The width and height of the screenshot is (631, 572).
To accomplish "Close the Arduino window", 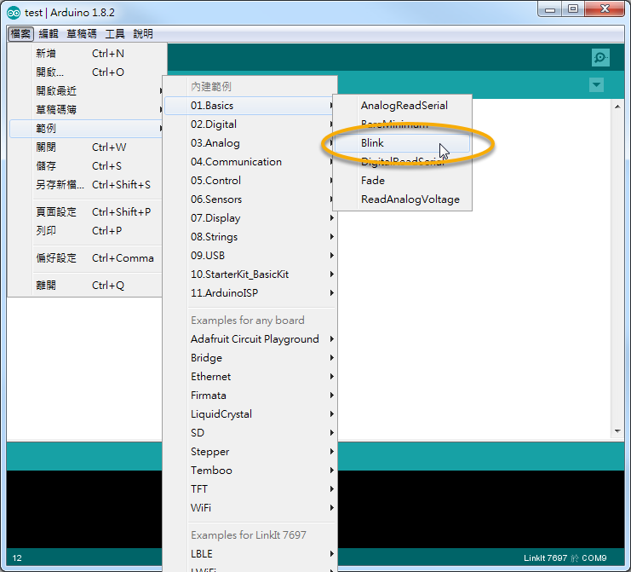I will coord(605,9).
